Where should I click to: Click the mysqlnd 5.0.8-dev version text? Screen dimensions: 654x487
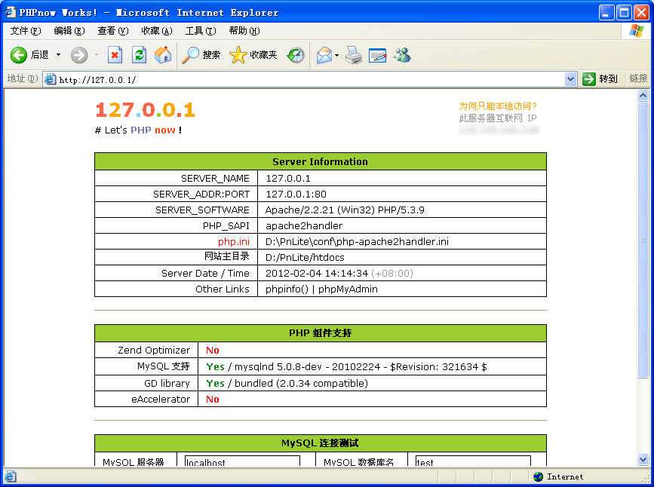coord(361,366)
